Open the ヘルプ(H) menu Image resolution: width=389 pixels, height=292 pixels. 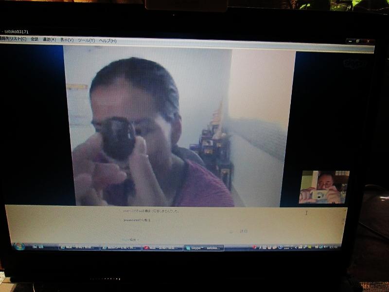(107, 41)
